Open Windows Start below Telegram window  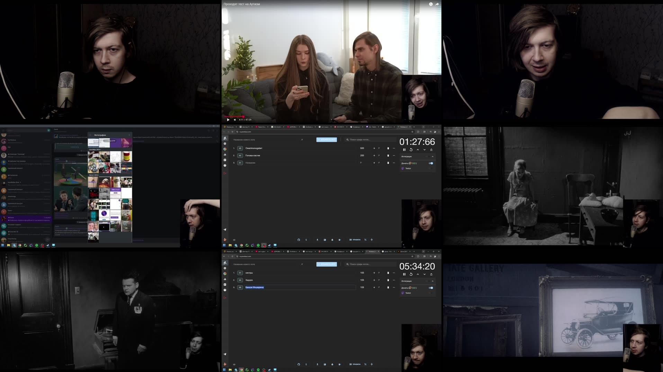(3, 245)
